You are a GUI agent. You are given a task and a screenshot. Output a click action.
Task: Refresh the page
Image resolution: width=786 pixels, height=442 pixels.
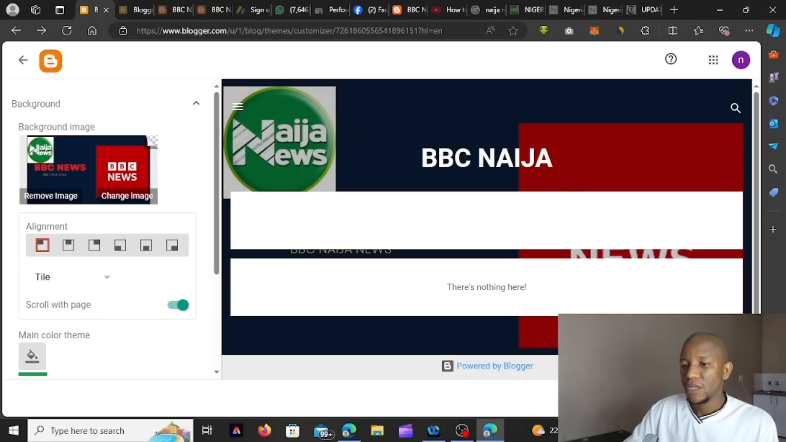(67, 30)
